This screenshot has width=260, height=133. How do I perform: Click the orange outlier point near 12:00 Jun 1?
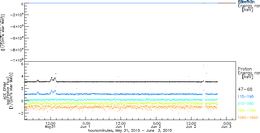click(x=118, y=76)
